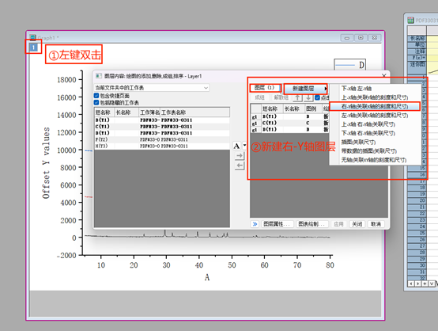The height and width of the screenshot is (331, 438).
Task: Click the 取消 button
Action: [376, 224]
